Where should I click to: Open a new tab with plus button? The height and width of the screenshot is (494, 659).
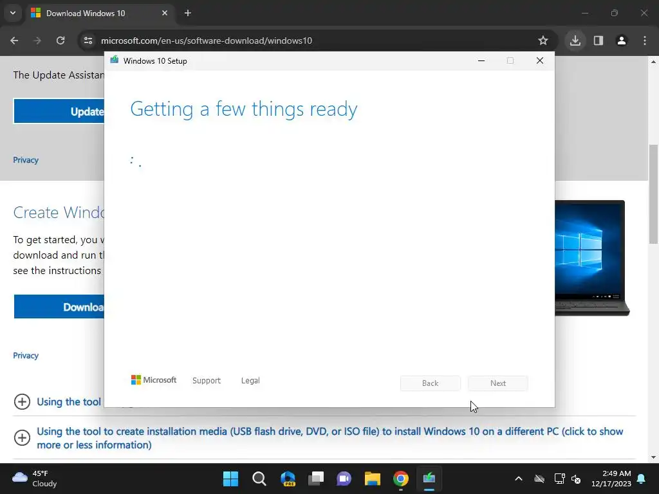[x=188, y=13]
